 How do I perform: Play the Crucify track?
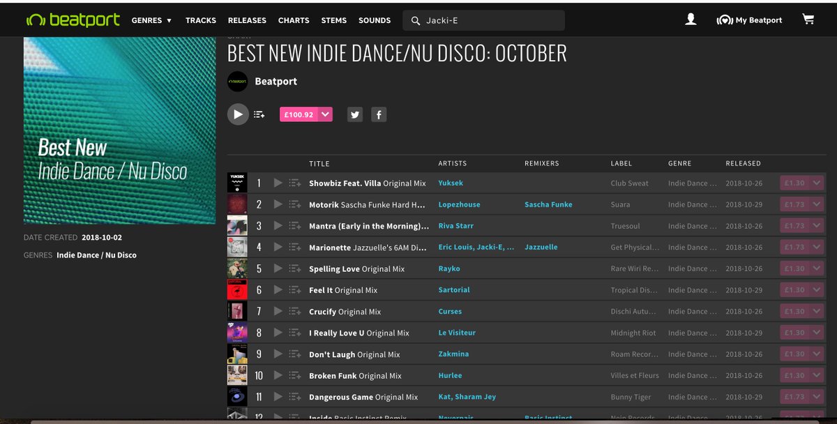(x=278, y=311)
